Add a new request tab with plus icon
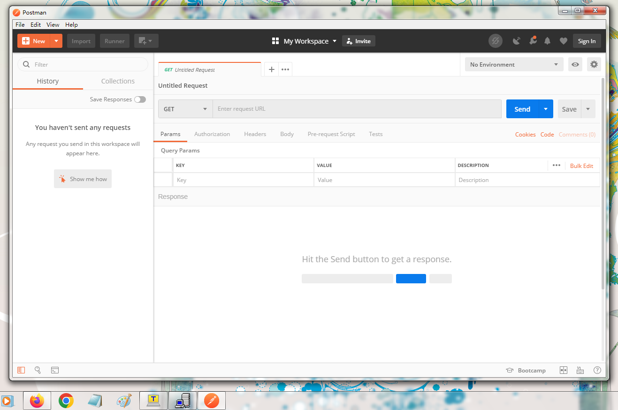This screenshot has width=618, height=410. [271, 69]
